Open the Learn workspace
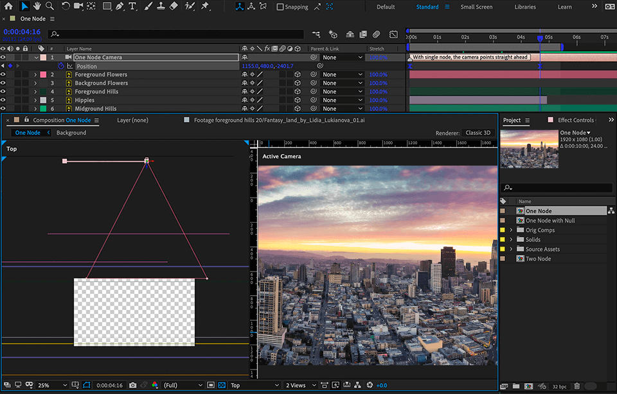617x394 pixels. [564, 7]
